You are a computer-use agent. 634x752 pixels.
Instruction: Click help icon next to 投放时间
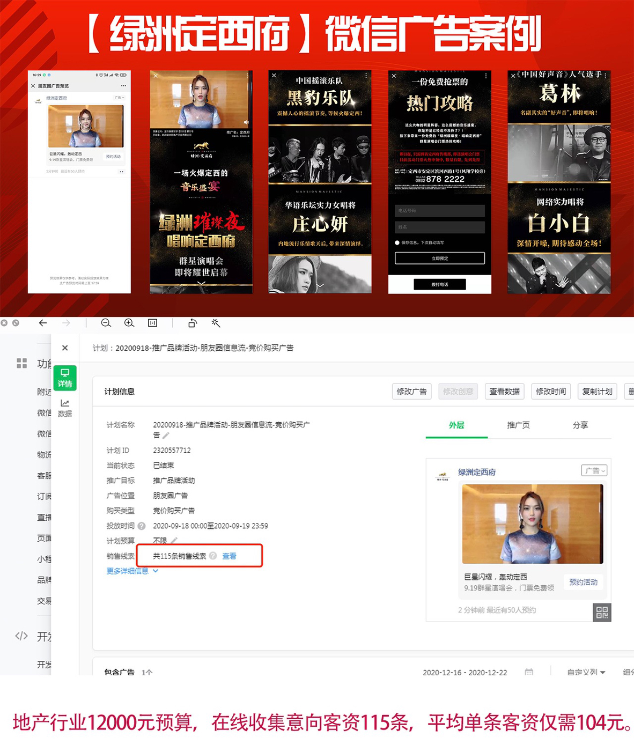[x=142, y=526]
